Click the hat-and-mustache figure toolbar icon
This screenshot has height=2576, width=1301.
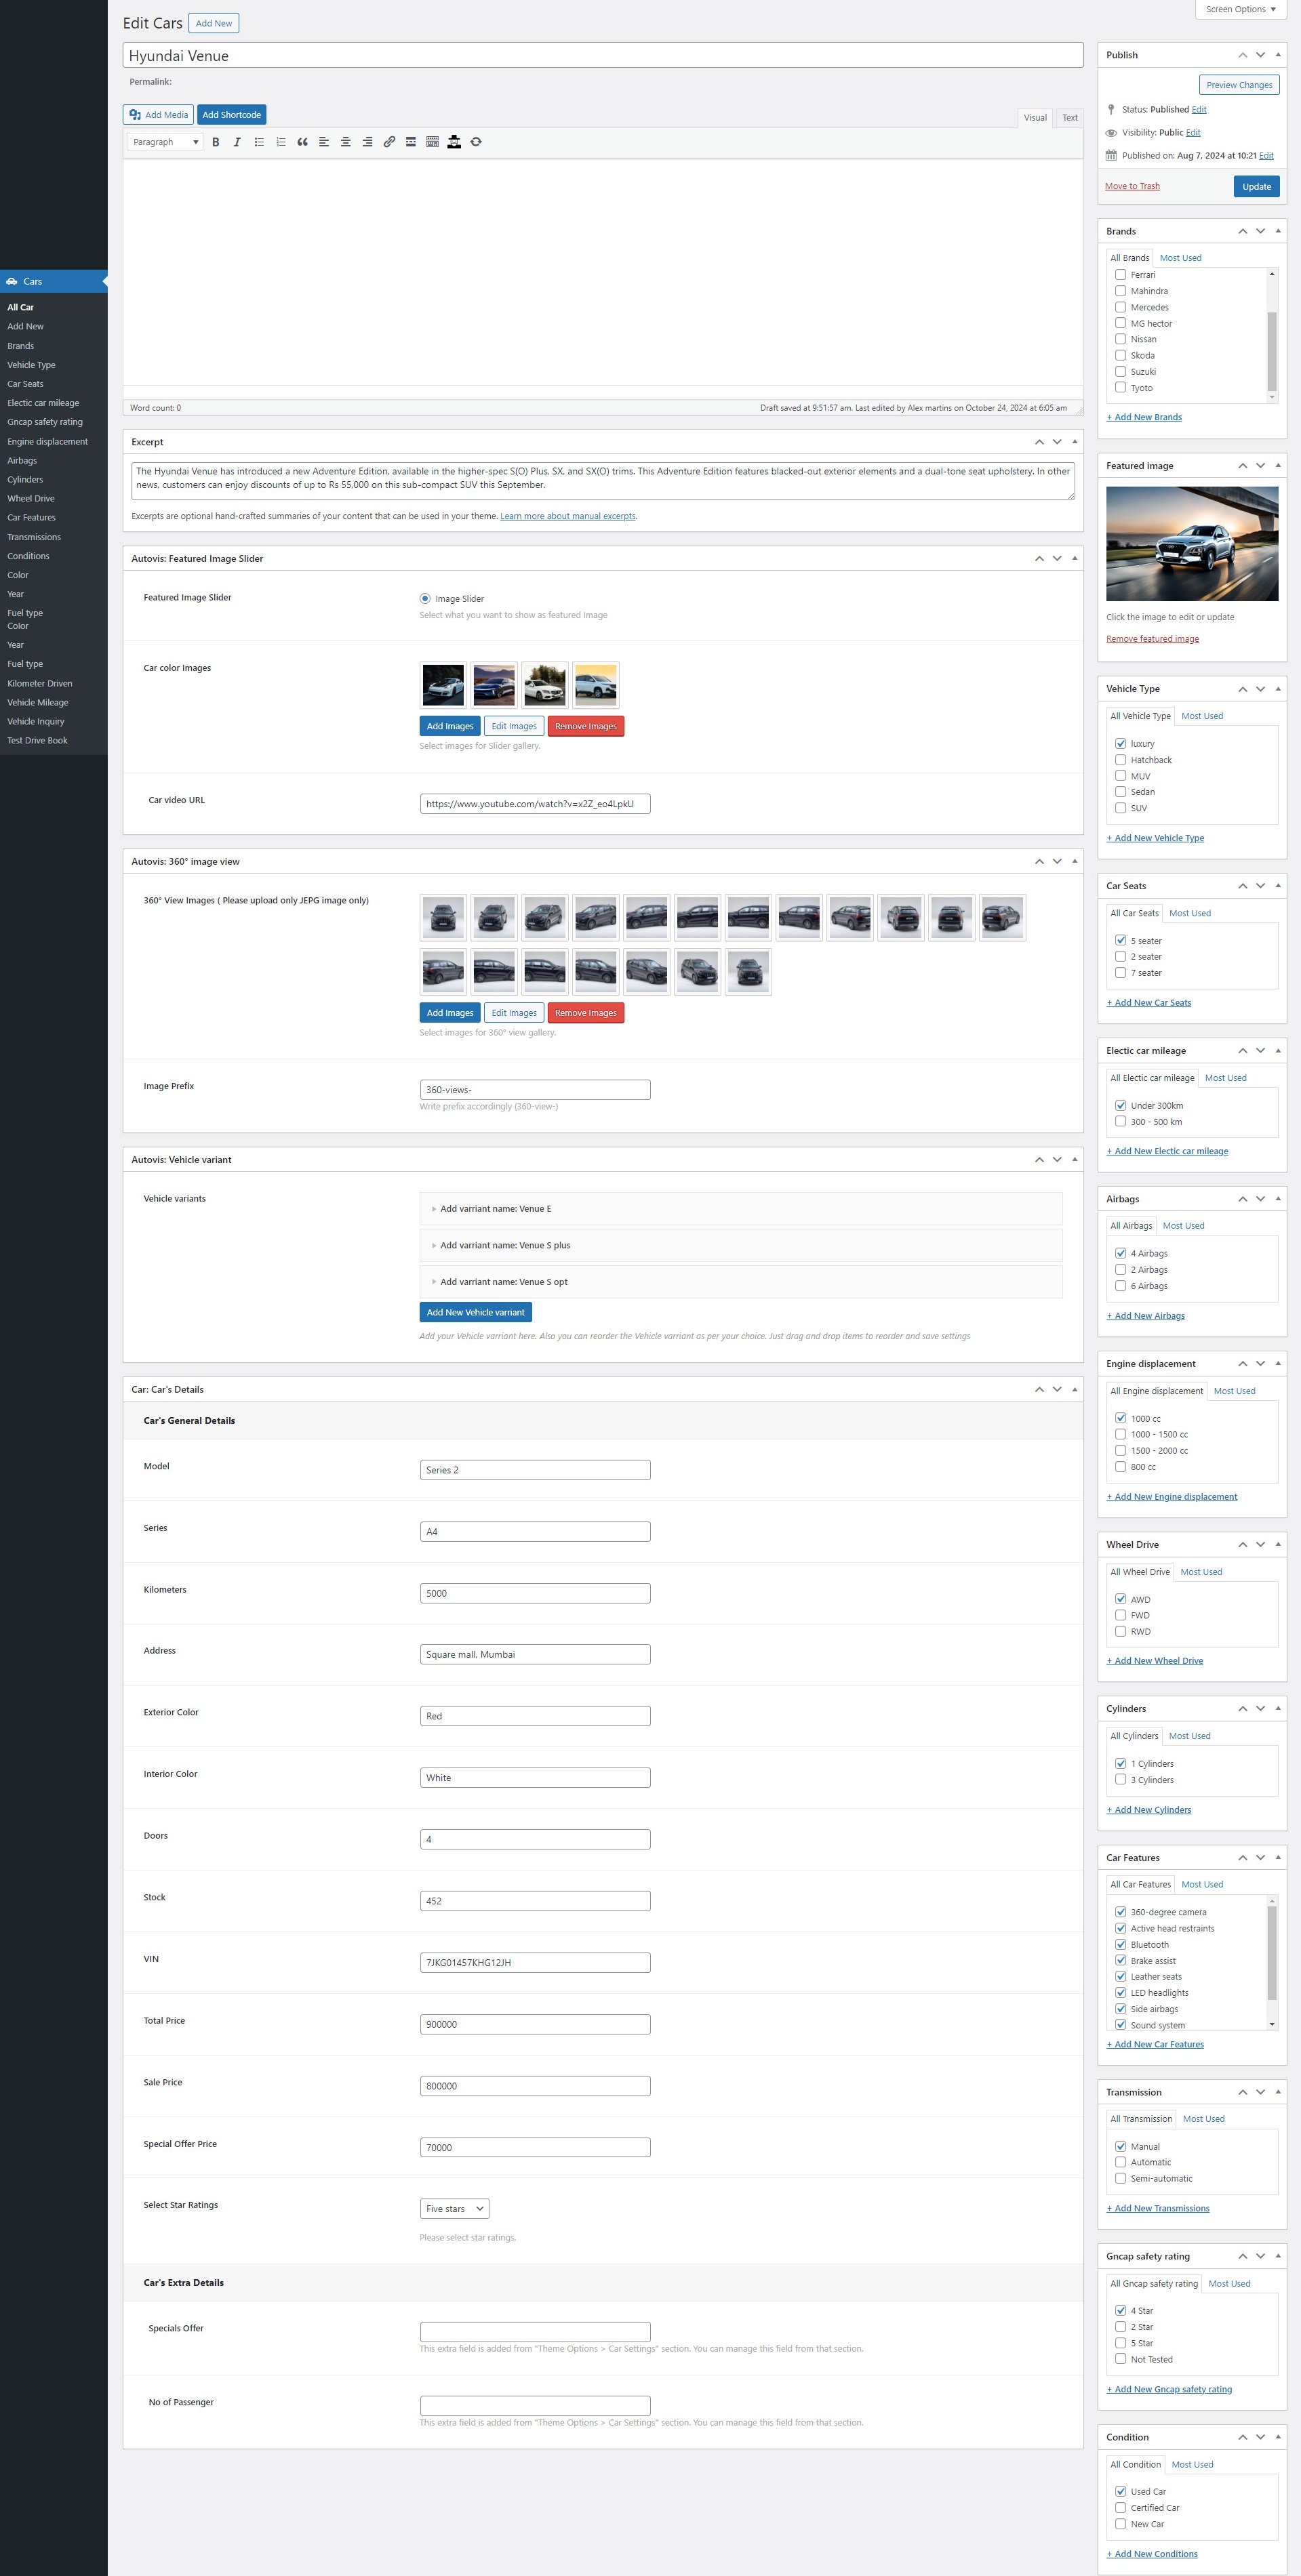coord(454,142)
